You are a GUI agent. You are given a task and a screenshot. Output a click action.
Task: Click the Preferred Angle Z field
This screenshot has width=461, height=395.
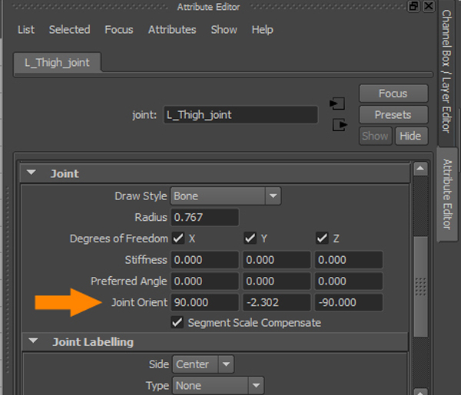click(x=348, y=281)
